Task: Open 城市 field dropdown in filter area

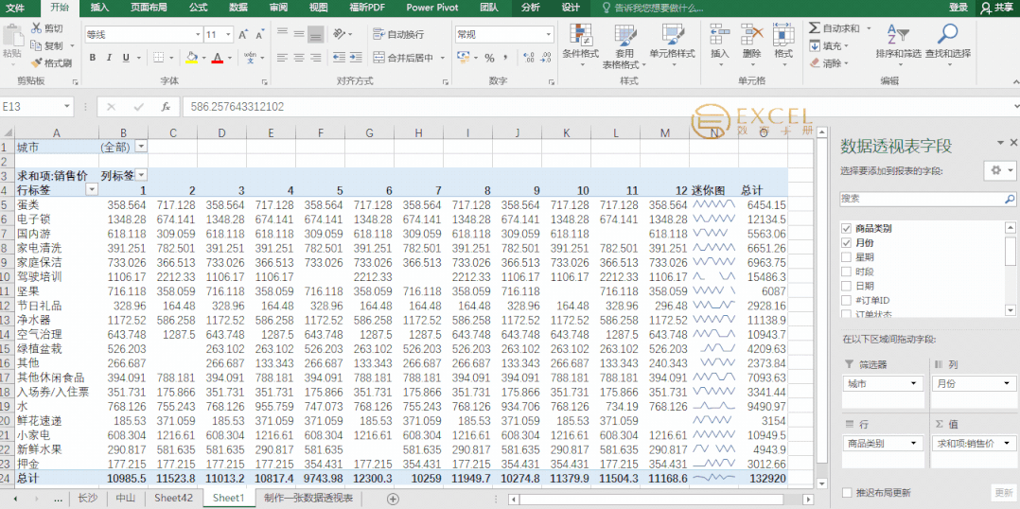Action: [915, 383]
